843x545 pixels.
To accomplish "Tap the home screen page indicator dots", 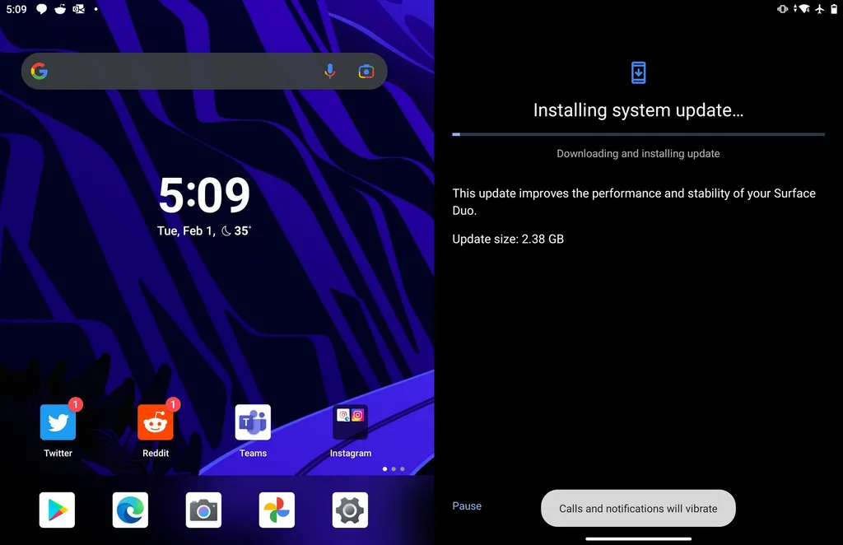I will [x=394, y=469].
